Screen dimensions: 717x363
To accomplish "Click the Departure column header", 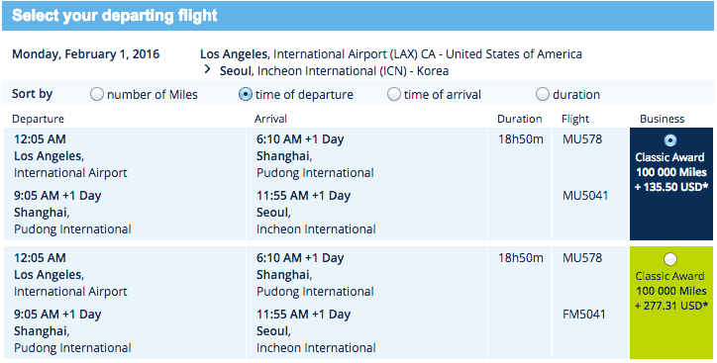I will pyautogui.click(x=38, y=119).
